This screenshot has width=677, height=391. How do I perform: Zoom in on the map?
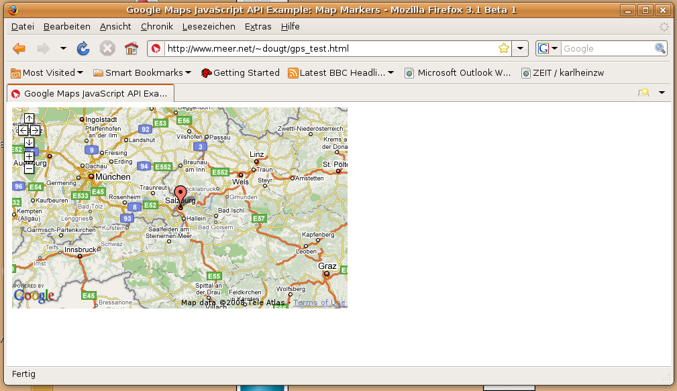click(x=29, y=156)
